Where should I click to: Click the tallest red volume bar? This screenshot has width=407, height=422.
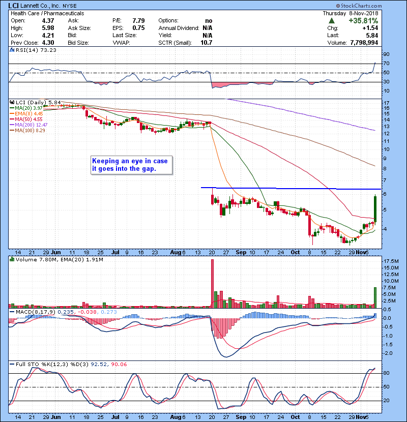[x=212, y=284]
